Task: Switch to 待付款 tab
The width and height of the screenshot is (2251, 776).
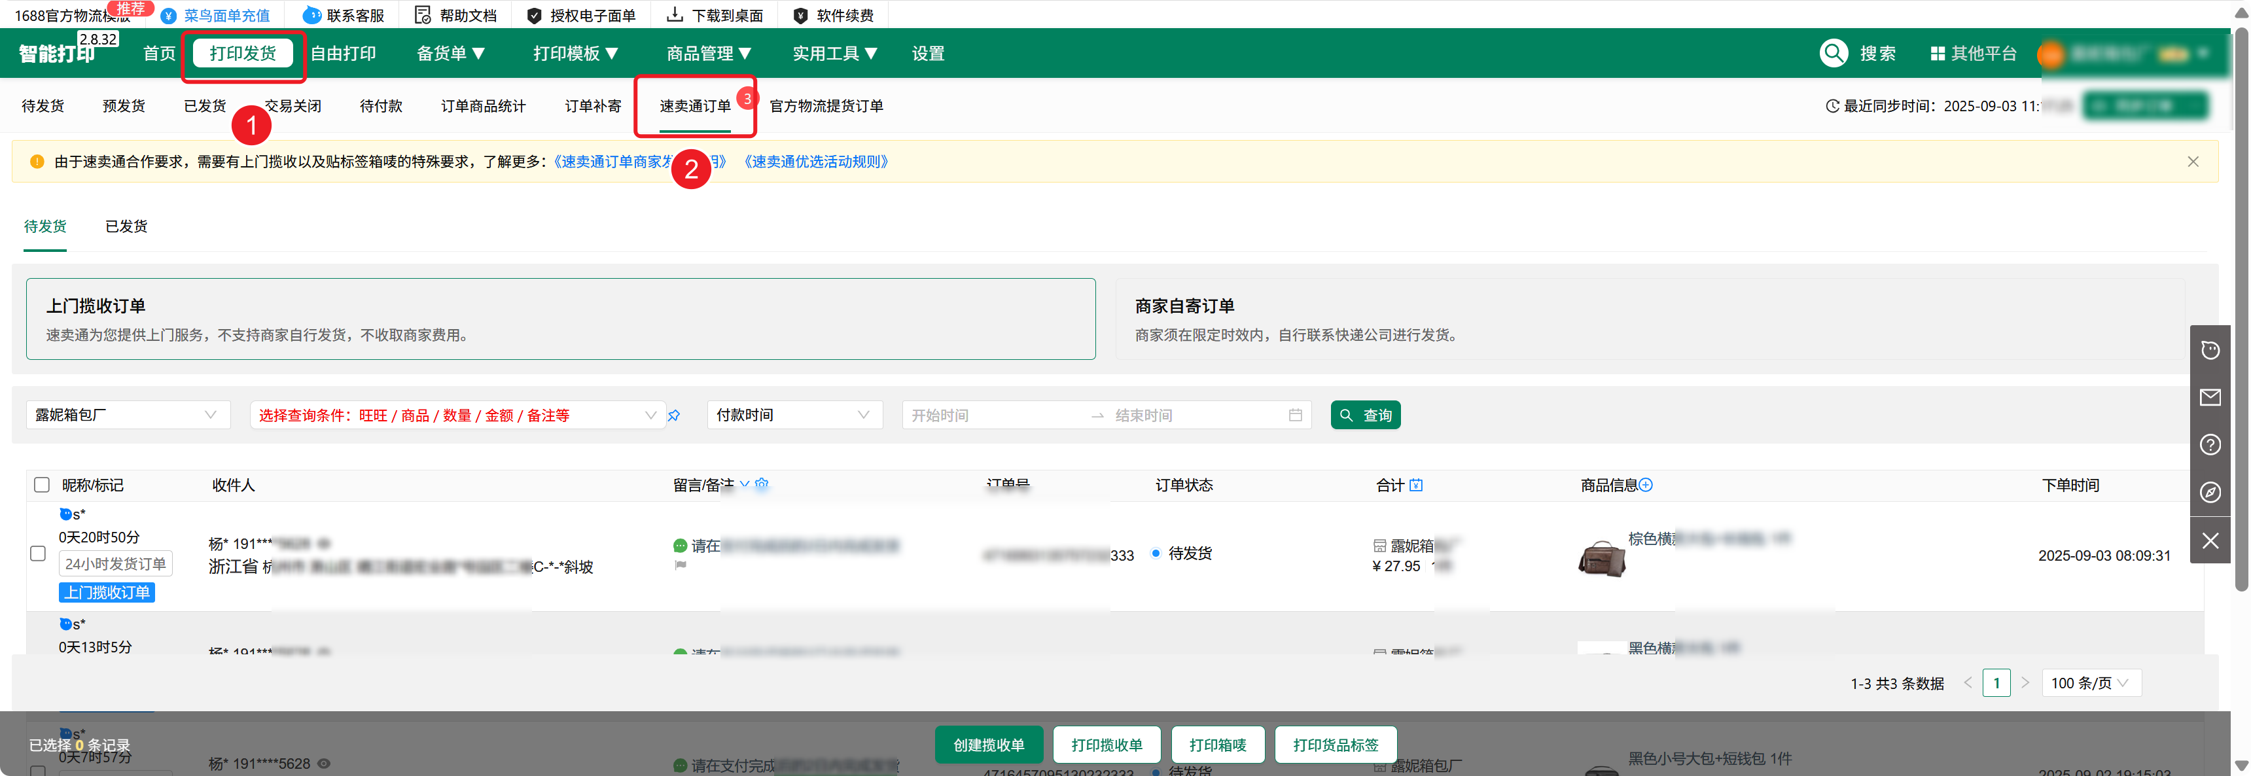Action: (381, 106)
